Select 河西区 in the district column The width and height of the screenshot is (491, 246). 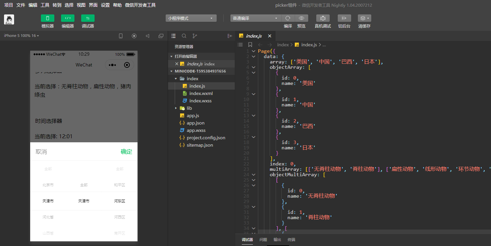(x=119, y=217)
